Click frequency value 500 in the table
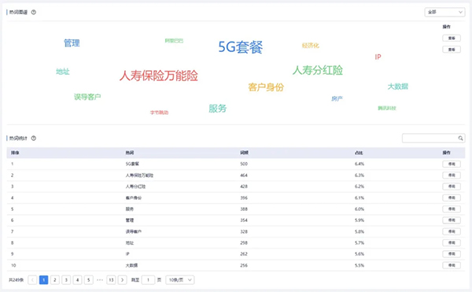Screen dimensions: 472x292 (x=244, y=164)
